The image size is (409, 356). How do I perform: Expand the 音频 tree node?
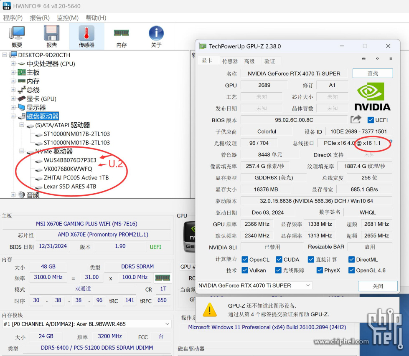click(13, 194)
